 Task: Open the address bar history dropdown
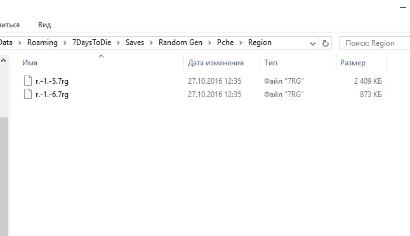(312, 43)
